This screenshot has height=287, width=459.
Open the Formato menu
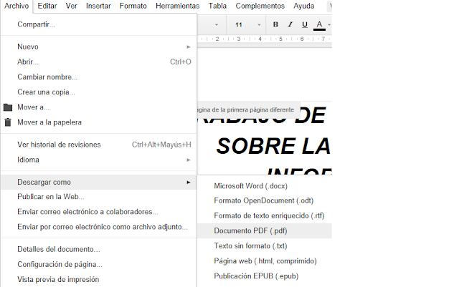tap(133, 6)
